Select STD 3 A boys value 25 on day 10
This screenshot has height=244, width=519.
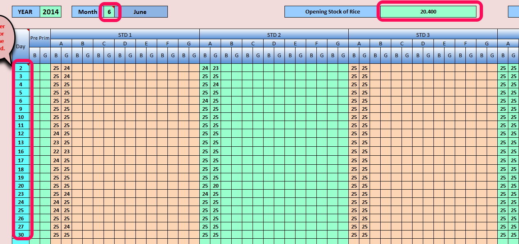tap(354, 117)
